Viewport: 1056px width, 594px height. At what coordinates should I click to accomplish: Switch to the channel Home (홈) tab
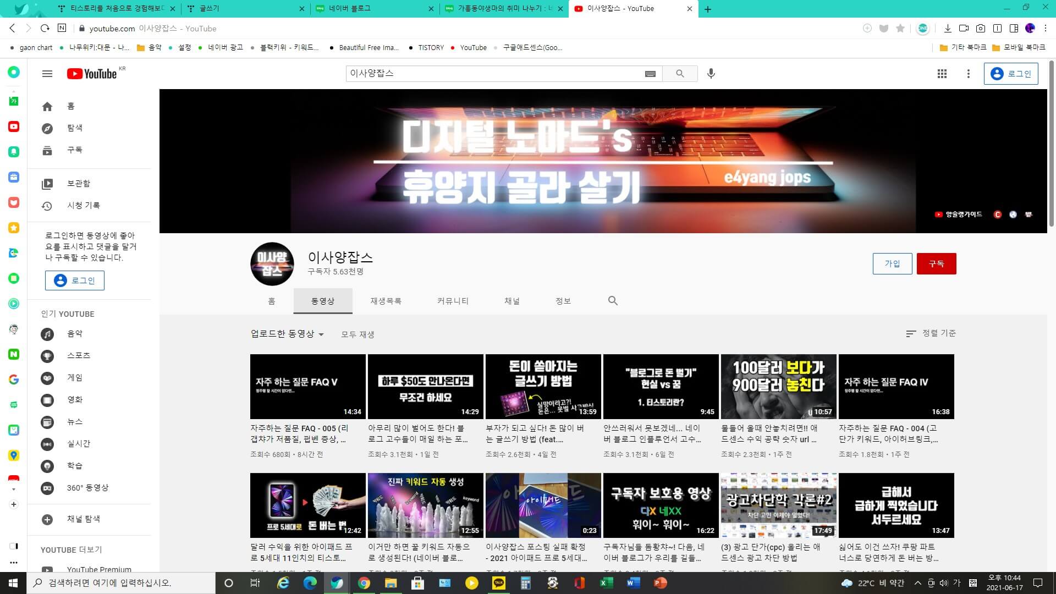[272, 301]
